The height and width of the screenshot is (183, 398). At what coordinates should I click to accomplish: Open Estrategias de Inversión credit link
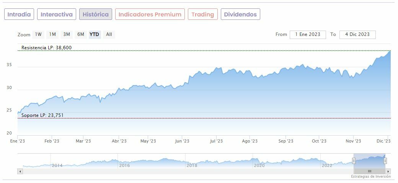(x=371, y=177)
